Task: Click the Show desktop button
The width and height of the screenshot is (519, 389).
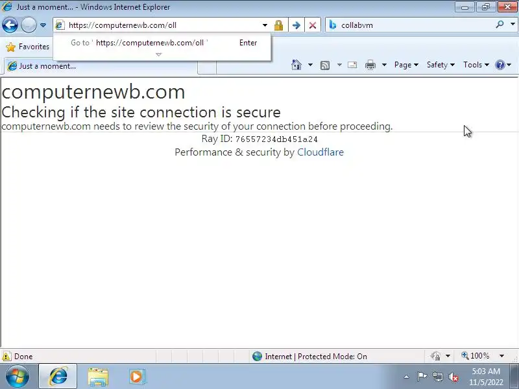Action: tap(514, 377)
